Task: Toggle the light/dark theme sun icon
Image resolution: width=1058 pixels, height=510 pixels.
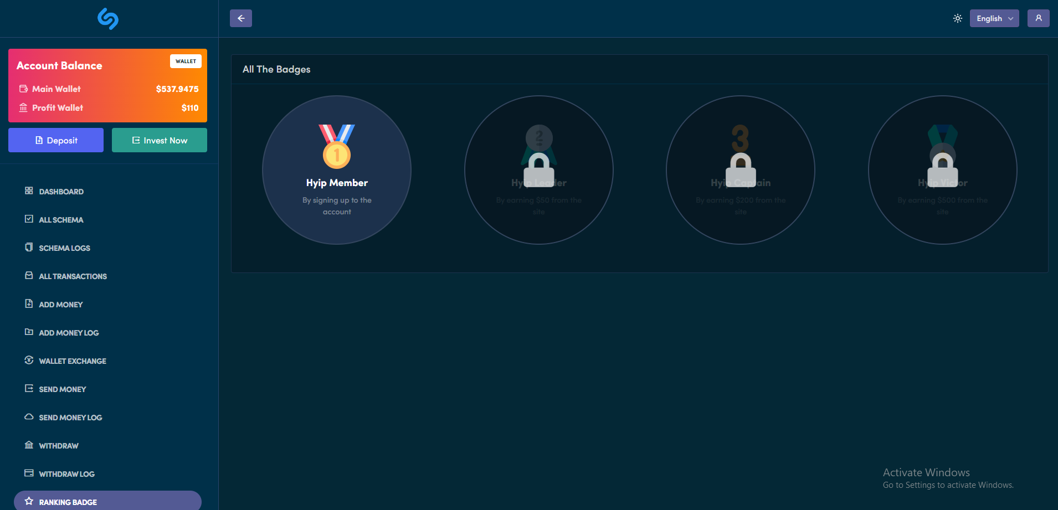Action: [957, 18]
